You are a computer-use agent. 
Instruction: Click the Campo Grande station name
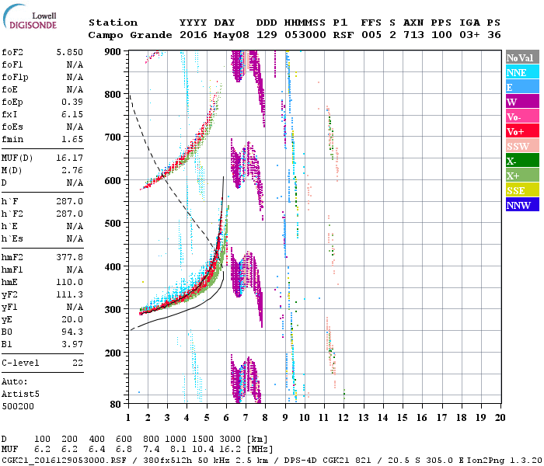pos(130,35)
